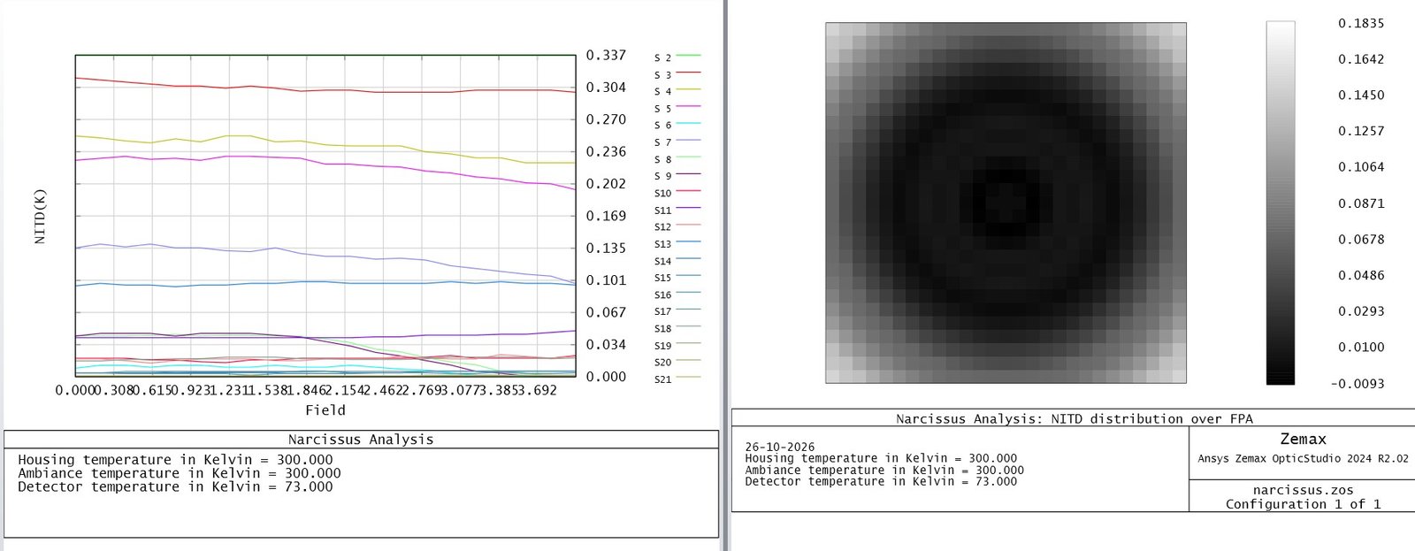Viewport: 1415px width, 551px height.
Task: Click color scale value 0.1835
Action: click(x=1361, y=23)
